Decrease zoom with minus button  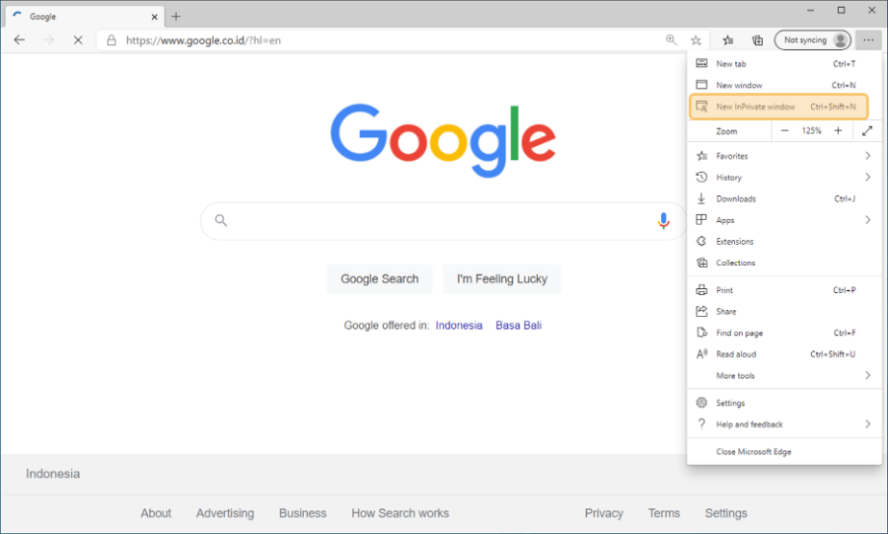tap(784, 131)
